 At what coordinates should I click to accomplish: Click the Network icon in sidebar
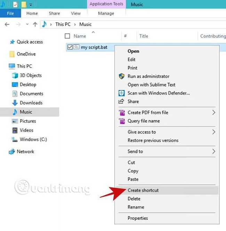coord(12,151)
